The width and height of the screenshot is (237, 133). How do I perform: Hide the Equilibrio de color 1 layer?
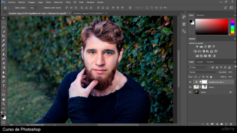190,82
